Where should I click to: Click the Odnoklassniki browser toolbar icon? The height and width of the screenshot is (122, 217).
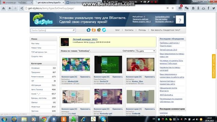coord(198,8)
